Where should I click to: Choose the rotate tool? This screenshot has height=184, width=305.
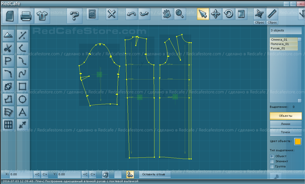228,14
